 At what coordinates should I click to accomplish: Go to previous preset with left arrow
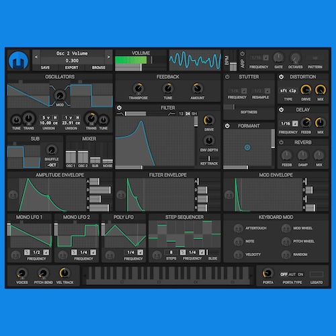pyautogui.click(x=36, y=57)
